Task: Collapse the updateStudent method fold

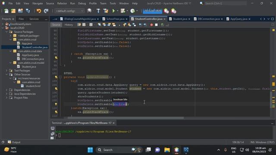Action: tap(60, 77)
